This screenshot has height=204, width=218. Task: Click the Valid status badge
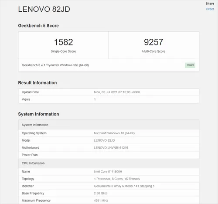[x=190, y=65]
